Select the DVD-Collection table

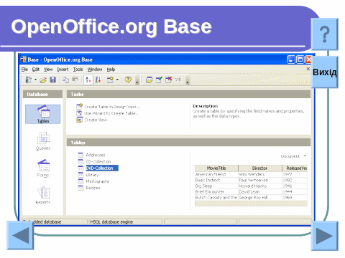(x=98, y=168)
